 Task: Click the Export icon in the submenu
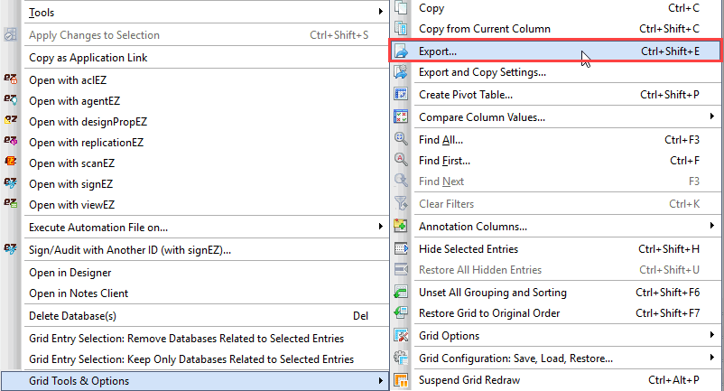[402, 52]
